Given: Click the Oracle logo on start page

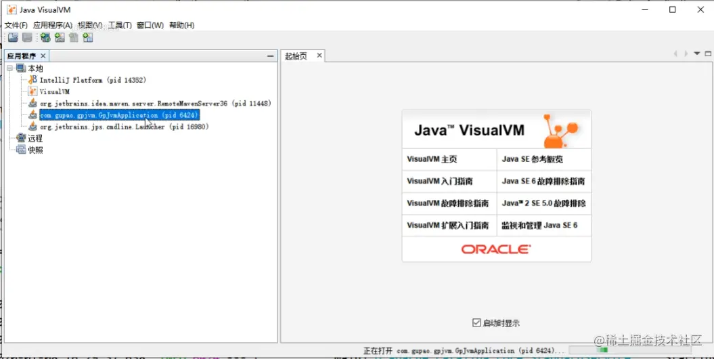Looking at the screenshot, I should click(496, 249).
